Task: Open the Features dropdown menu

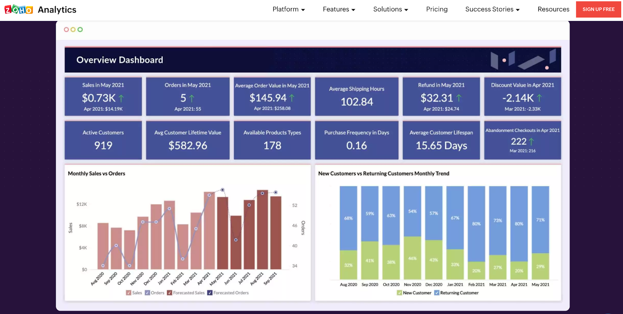Action: tap(339, 9)
